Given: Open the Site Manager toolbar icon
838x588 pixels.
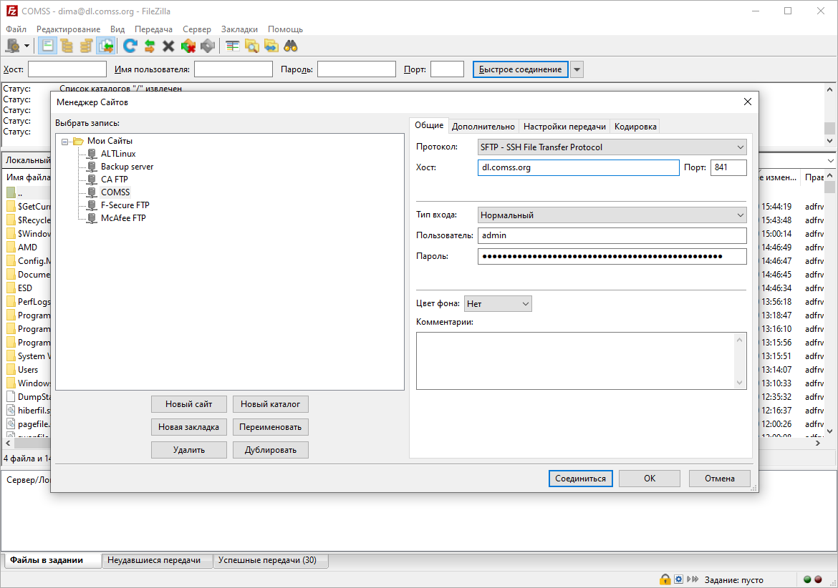Looking at the screenshot, I should (12, 46).
